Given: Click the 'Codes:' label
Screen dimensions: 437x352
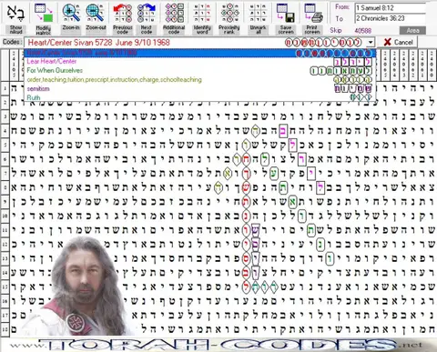Looking at the screenshot, I should coord(12,42).
